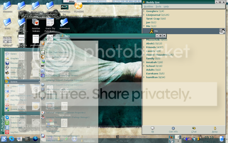Image resolution: width=228 pixels, height=143 pixels.
Task: Expand the Friends (4/37) group
Action: 144,47
